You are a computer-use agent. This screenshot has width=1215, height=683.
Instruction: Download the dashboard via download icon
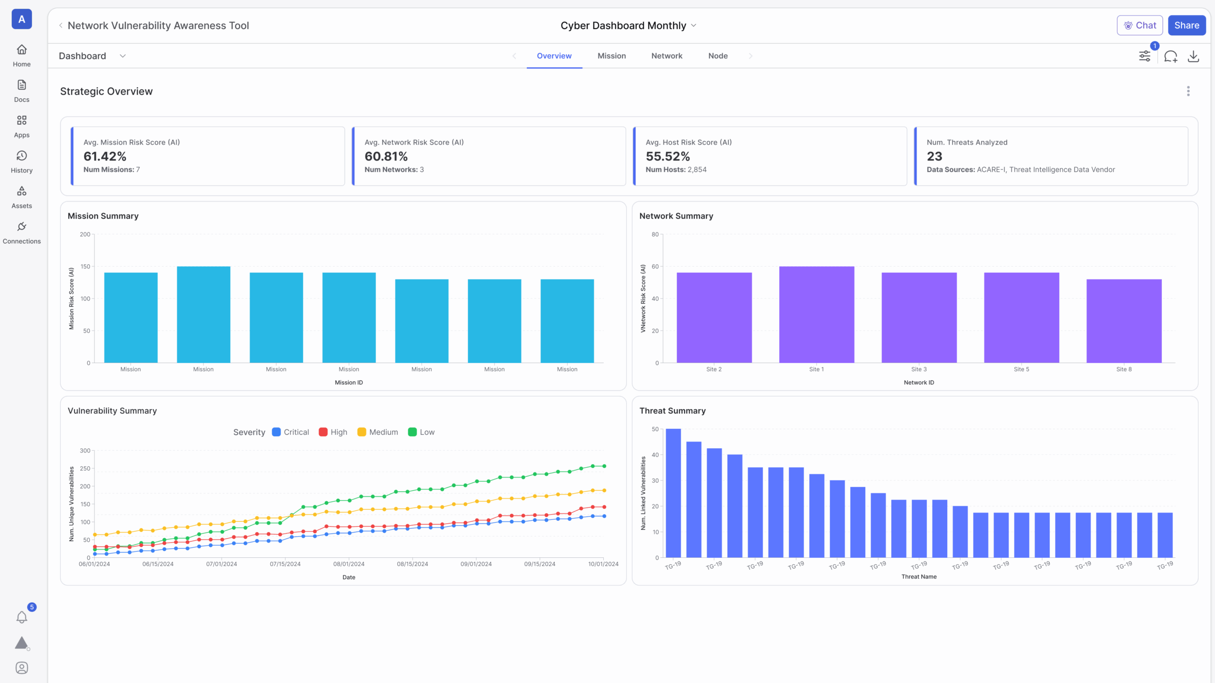[x=1193, y=56]
